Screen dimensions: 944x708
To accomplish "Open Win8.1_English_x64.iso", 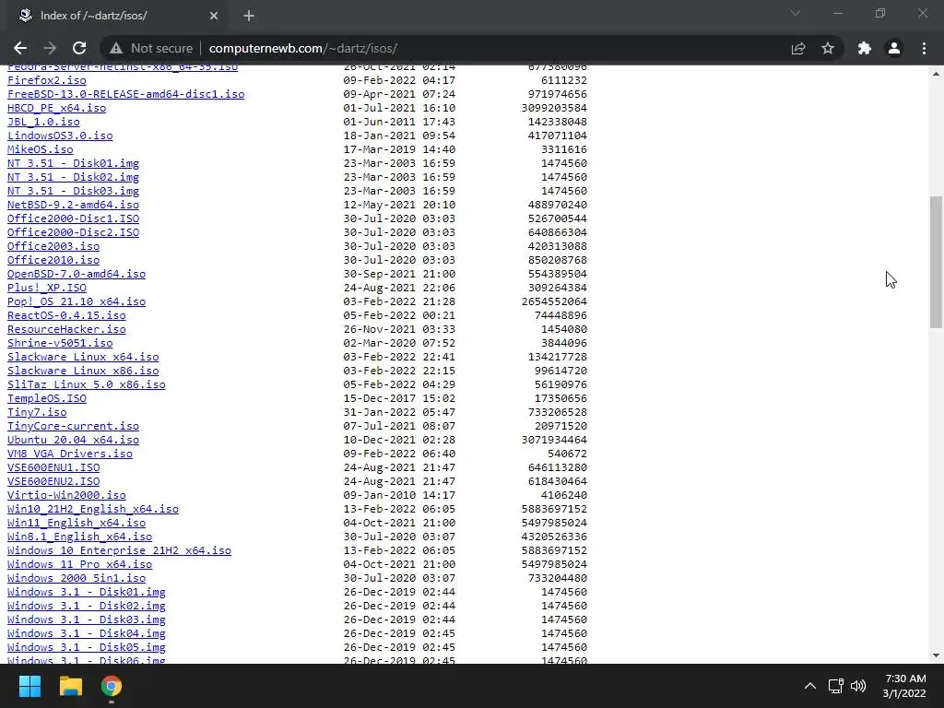I will pyautogui.click(x=79, y=537).
